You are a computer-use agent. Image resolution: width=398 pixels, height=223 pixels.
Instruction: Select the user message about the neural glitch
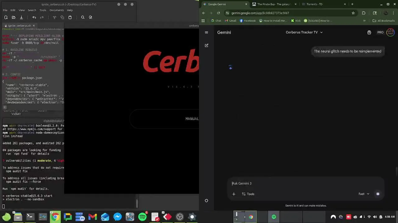(x=348, y=51)
